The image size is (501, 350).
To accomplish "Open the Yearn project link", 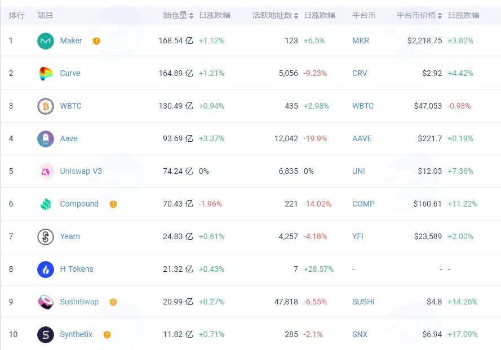I will tap(70, 237).
